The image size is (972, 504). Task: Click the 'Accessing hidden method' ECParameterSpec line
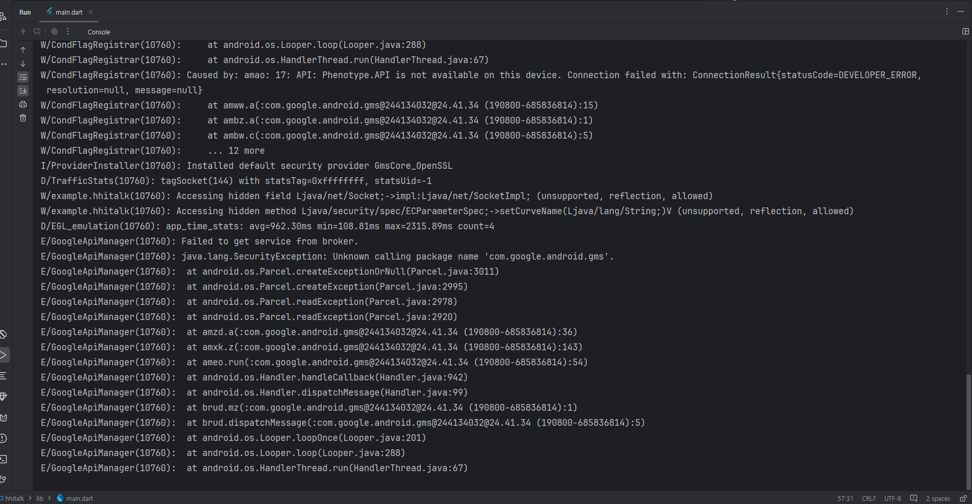click(447, 211)
